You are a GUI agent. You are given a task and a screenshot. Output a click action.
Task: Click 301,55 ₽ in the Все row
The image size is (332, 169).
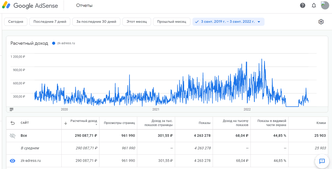coord(165,136)
